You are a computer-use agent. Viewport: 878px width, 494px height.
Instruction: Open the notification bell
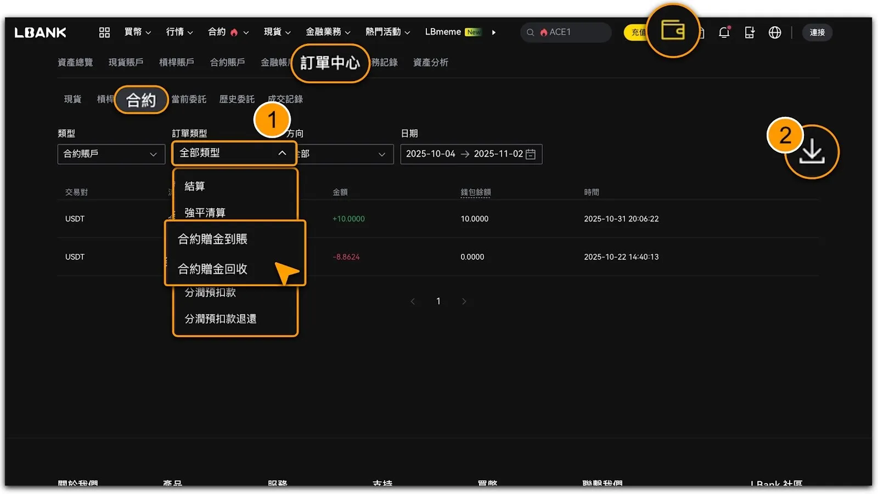724,32
